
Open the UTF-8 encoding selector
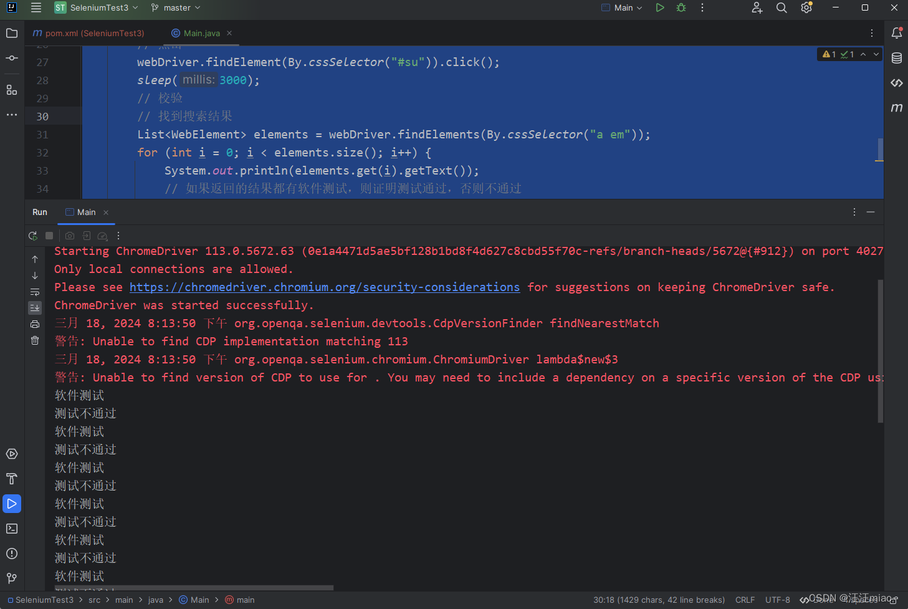778,600
